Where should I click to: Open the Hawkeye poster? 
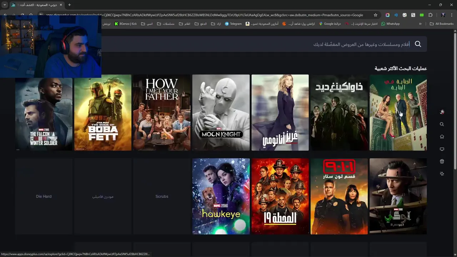221,196
